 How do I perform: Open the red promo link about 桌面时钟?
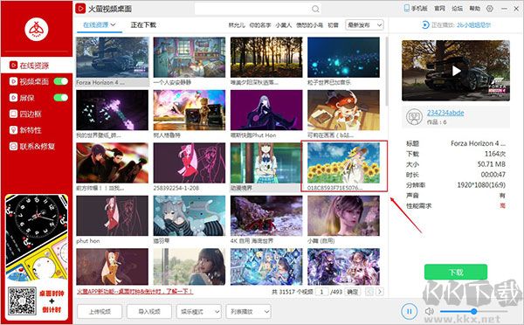tap(135, 292)
